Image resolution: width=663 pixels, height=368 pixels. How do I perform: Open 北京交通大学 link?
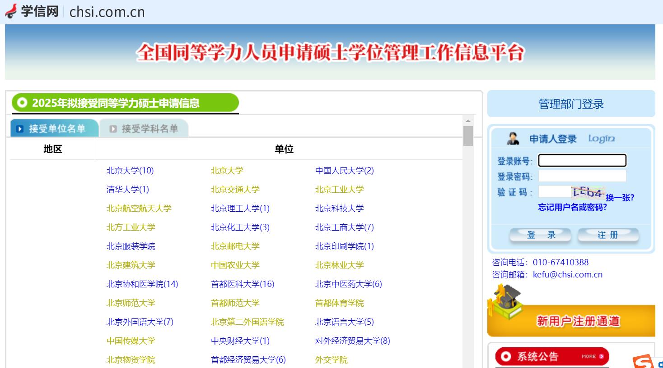tap(235, 190)
